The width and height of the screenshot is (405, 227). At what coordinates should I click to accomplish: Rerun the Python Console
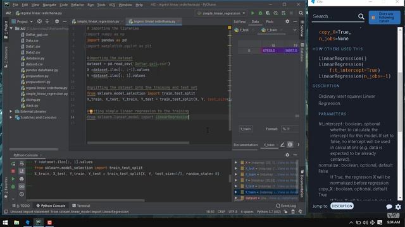click(13, 164)
